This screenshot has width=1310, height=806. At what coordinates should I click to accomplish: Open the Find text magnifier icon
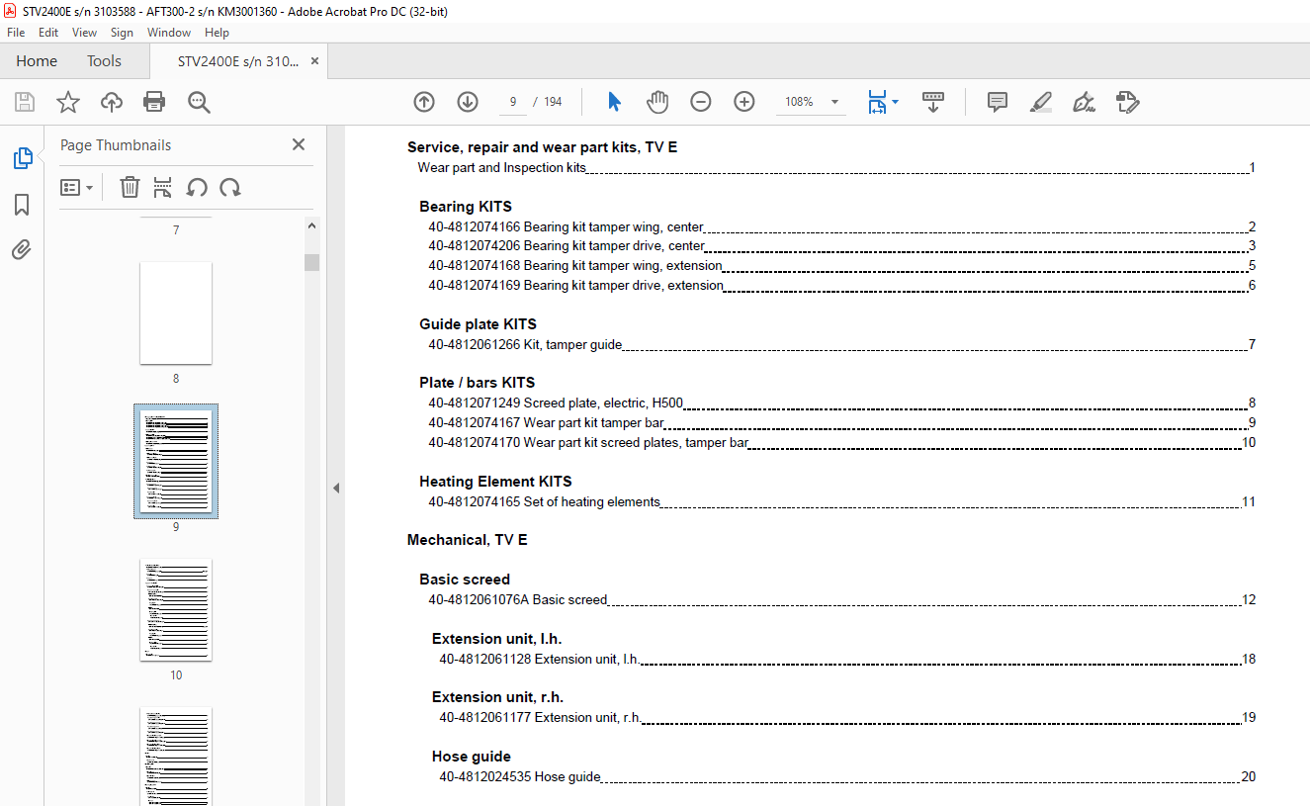pyautogui.click(x=199, y=102)
